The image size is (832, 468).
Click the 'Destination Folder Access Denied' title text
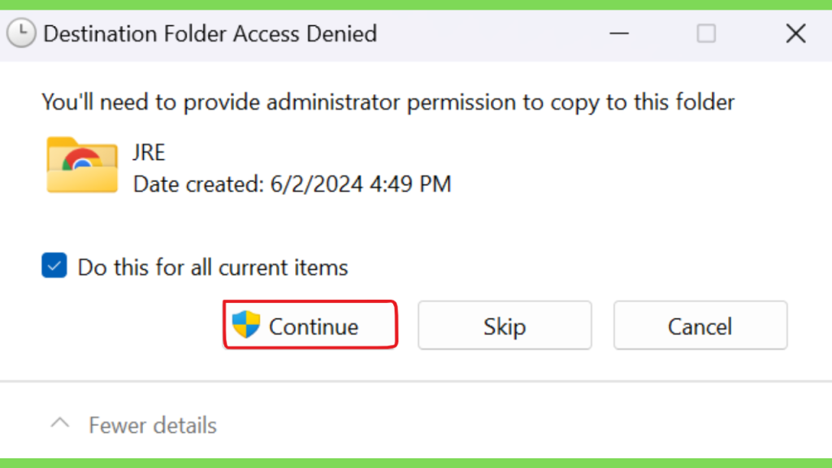click(210, 34)
